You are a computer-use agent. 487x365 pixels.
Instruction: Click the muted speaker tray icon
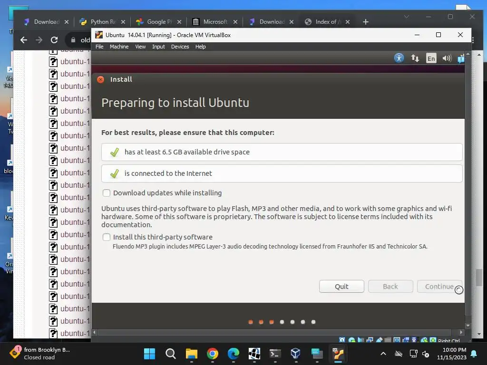(426, 354)
